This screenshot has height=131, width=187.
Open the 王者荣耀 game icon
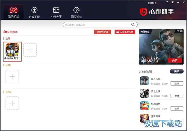point(144,118)
